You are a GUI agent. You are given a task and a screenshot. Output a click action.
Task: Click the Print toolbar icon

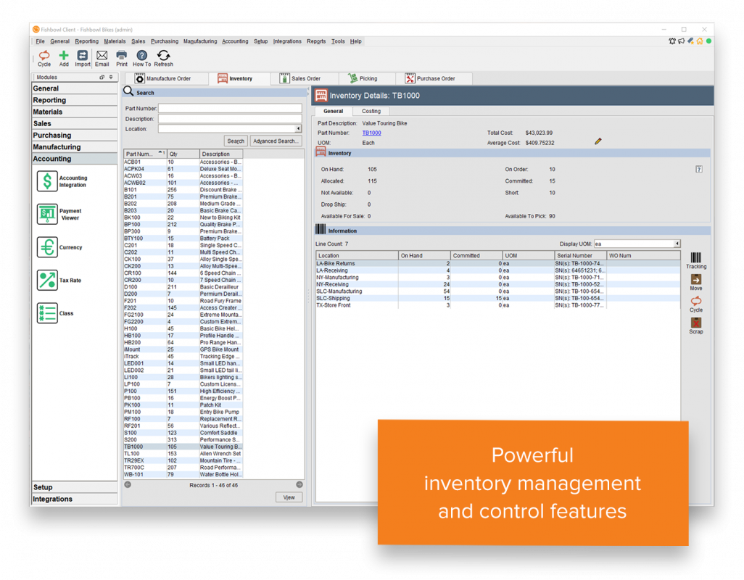tap(122, 56)
